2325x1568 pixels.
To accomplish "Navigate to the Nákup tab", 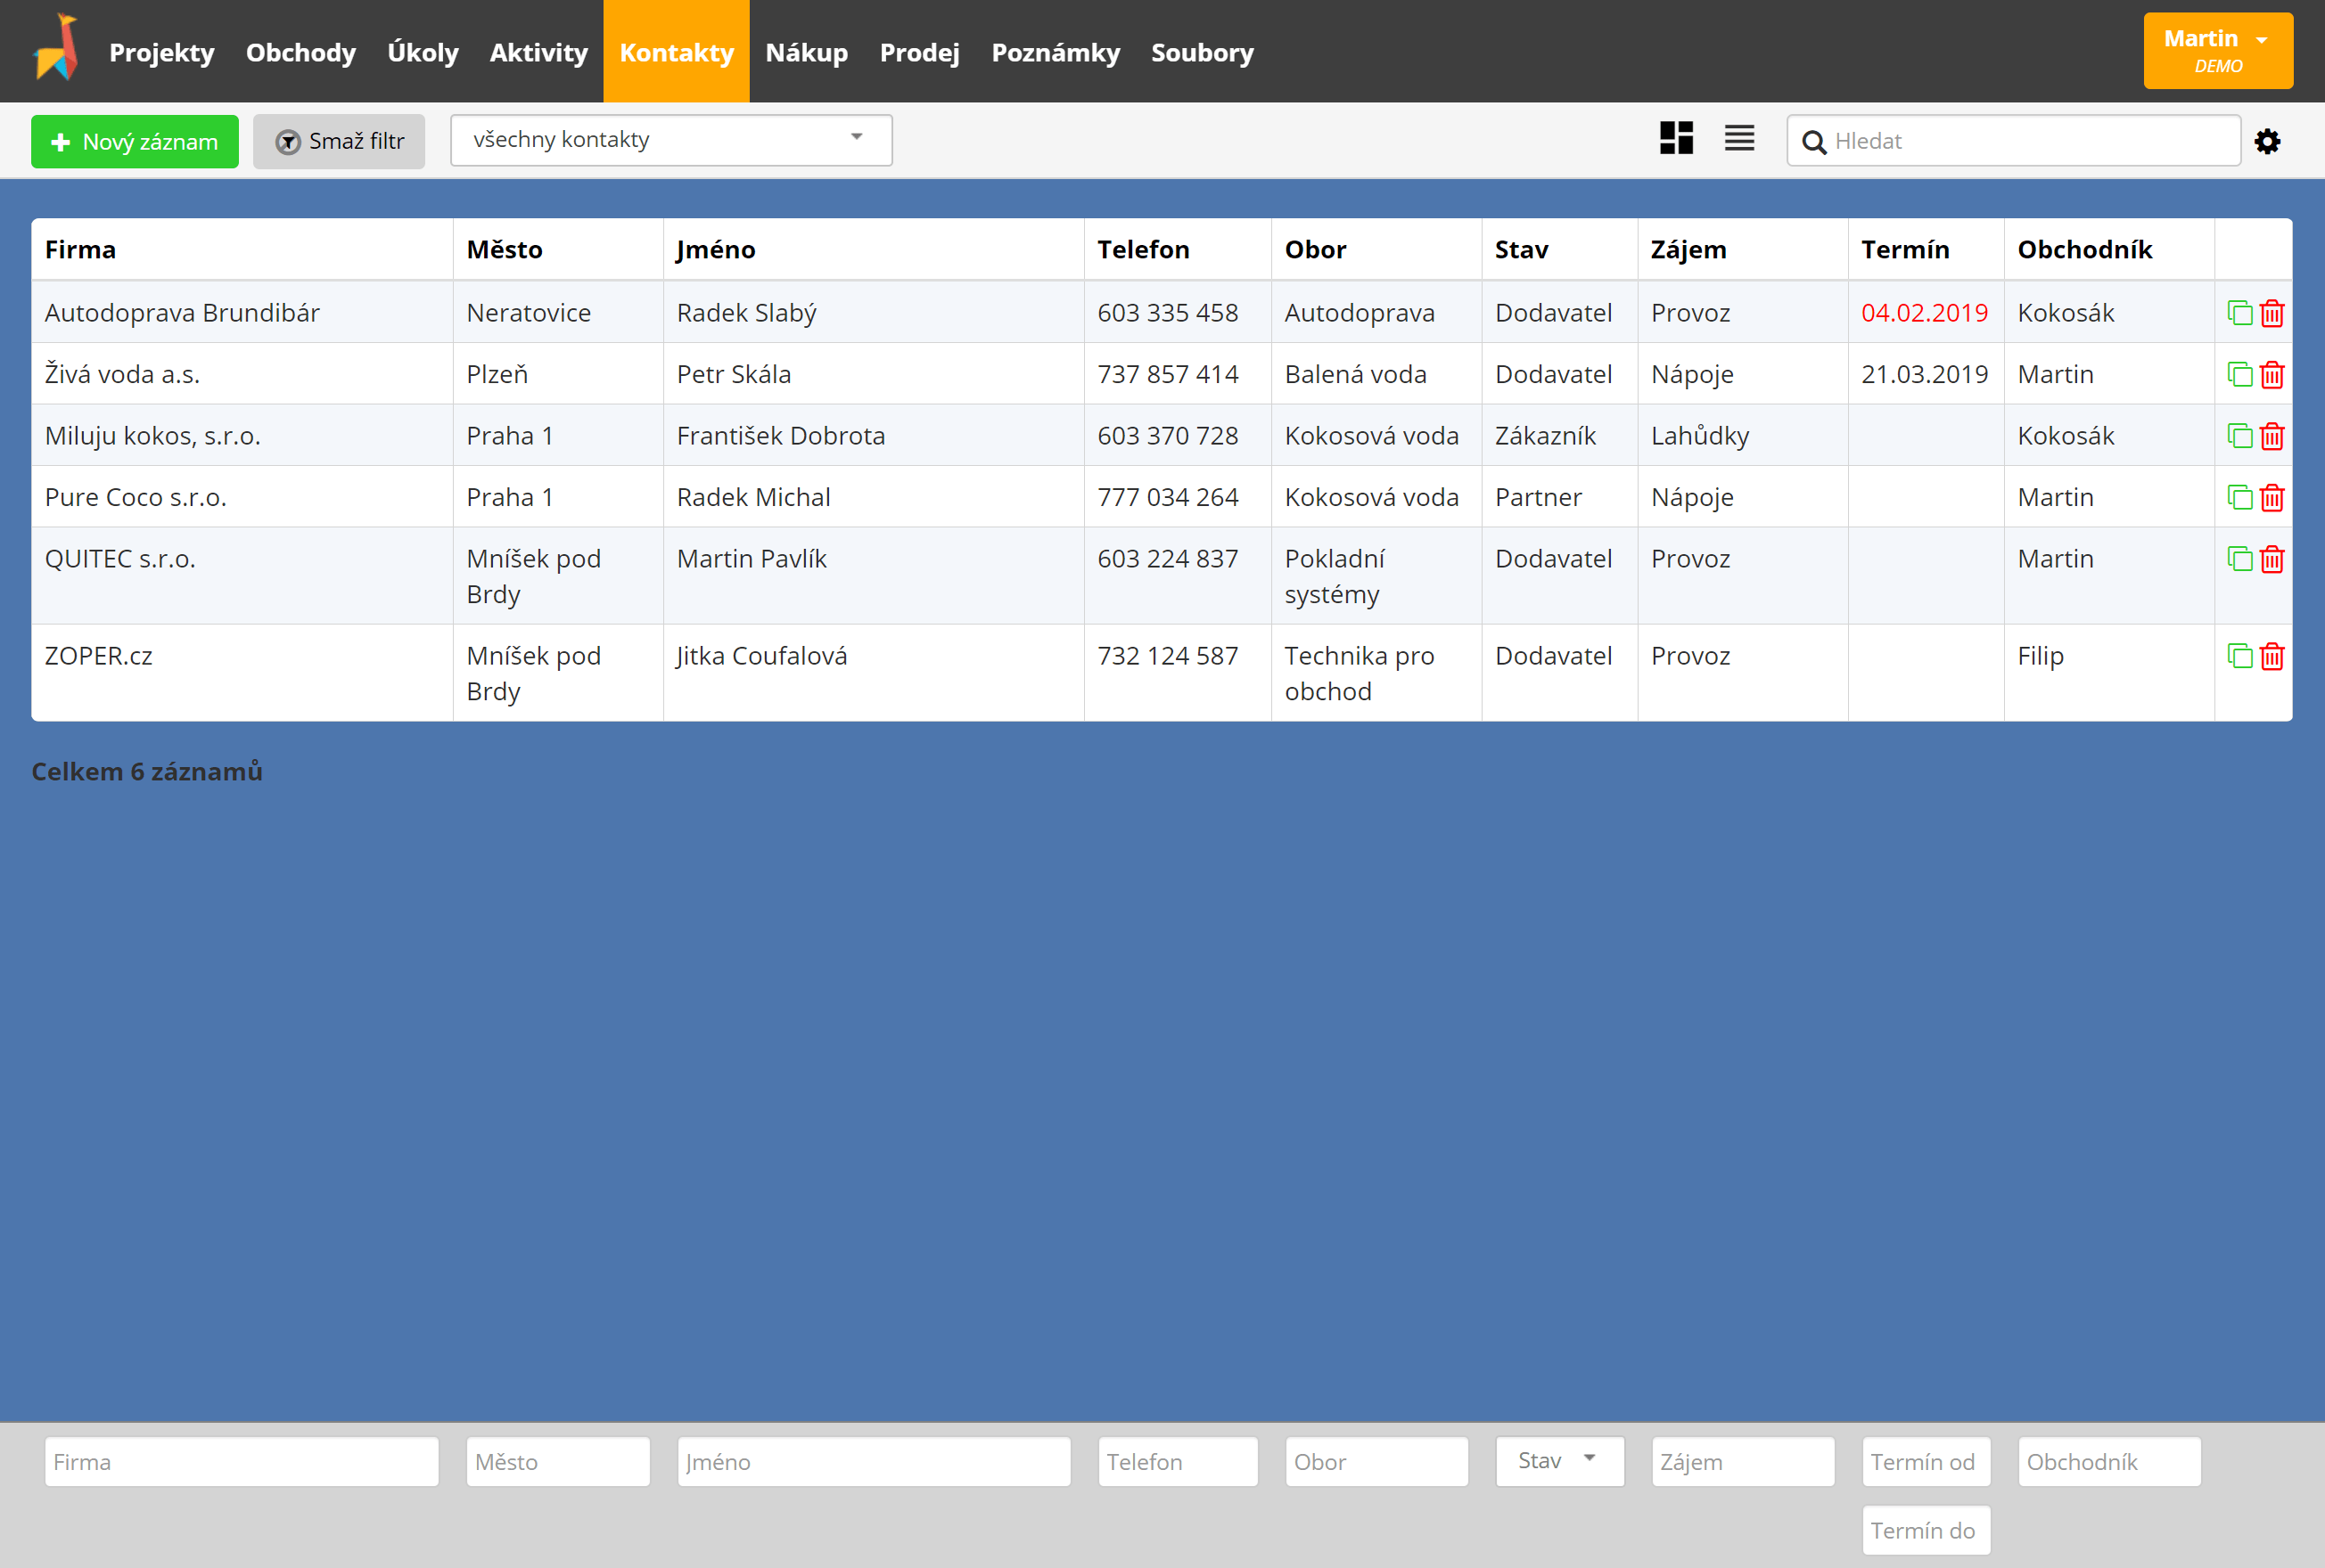I will pos(806,52).
